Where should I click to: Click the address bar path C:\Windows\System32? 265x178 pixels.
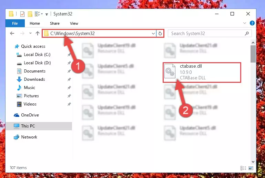click(x=72, y=33)
